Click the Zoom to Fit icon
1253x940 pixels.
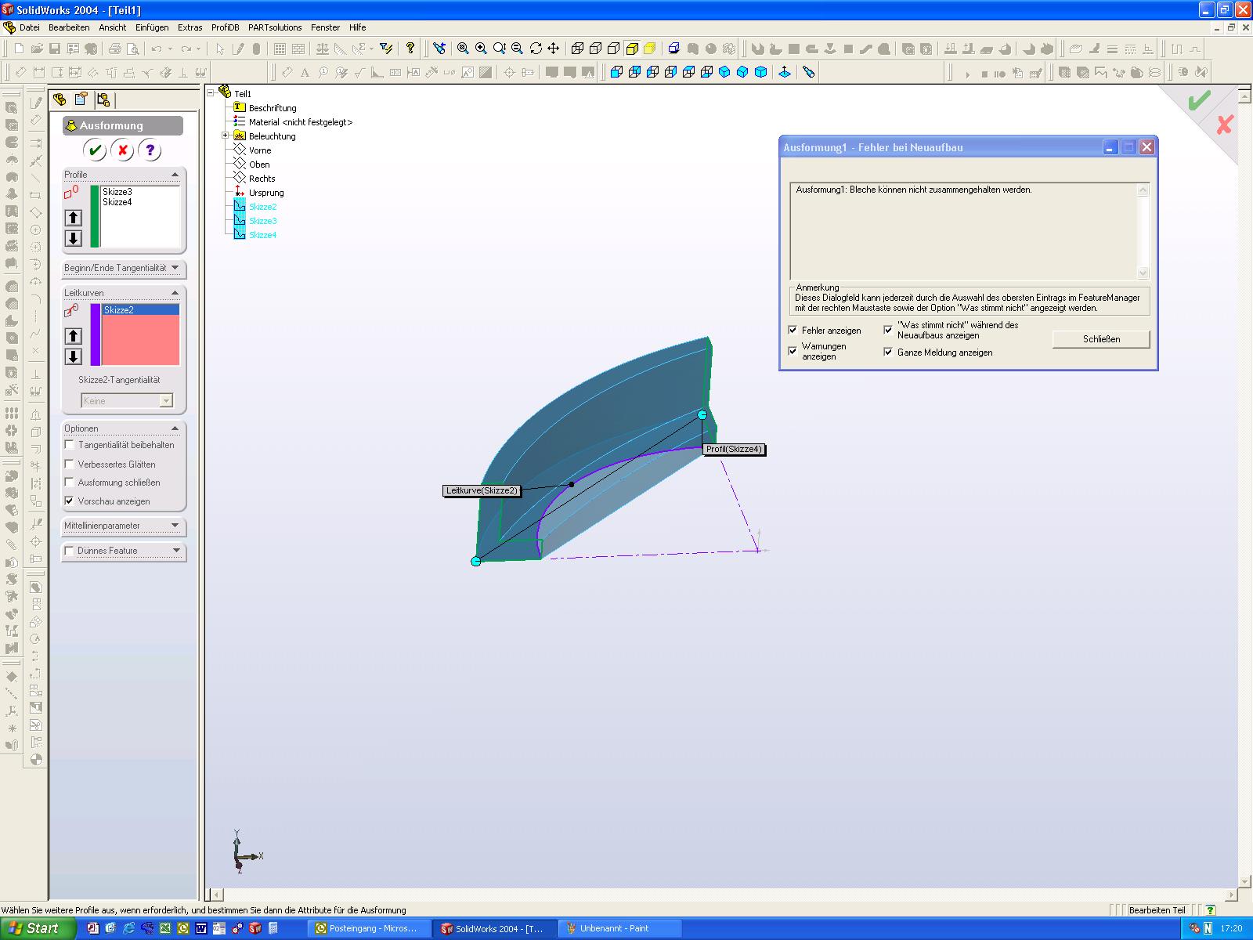point(463,49)
